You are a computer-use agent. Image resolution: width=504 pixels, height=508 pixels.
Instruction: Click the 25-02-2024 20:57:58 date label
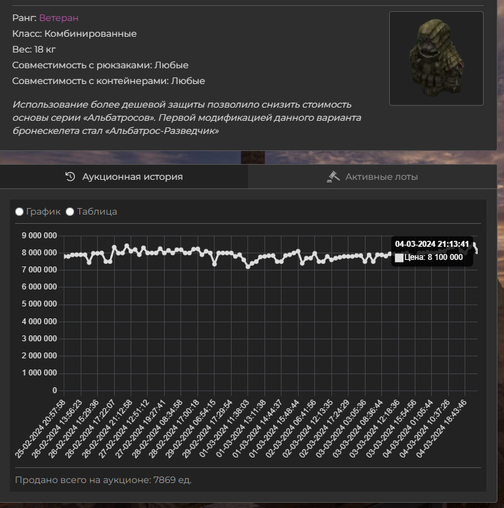point(40,429)
